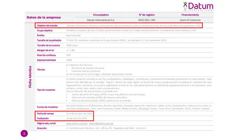Select the 'Diario El Comercio' cell
Viewport: 236px width, 138px height.
(x=190, y=20)
